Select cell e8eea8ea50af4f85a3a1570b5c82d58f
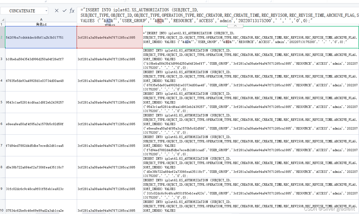This screenshot has height=214, width=359. pos(41,124)
